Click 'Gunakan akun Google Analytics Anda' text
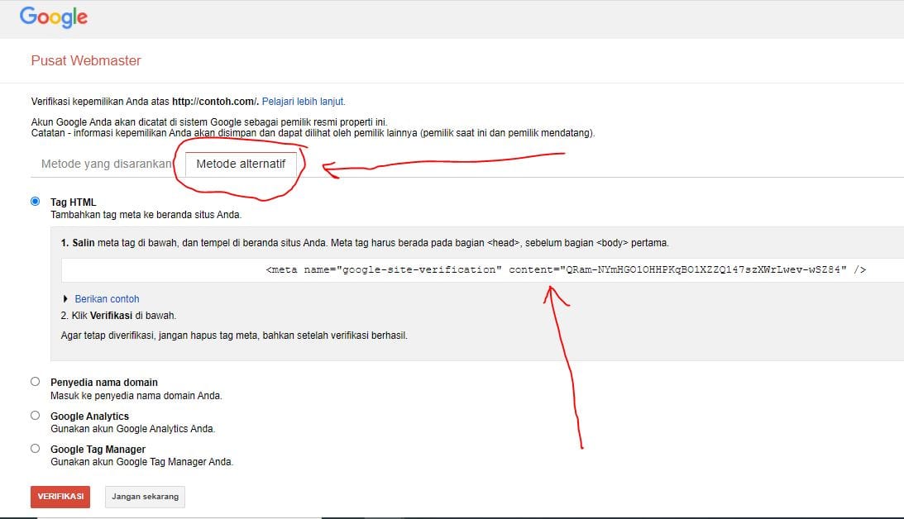The height and width of the screenshot is (519, 904). coord(132,429)
